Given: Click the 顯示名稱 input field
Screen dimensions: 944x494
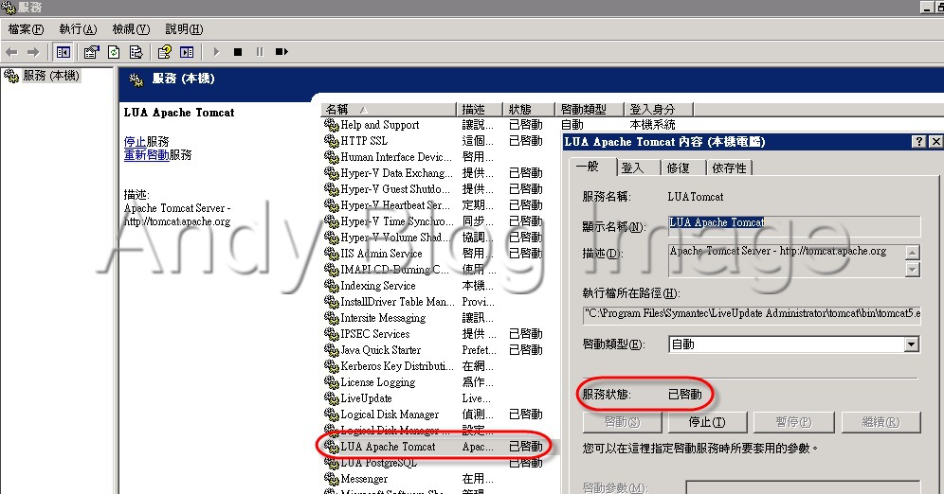Looking at the screenshot, I should click(x=794, y=226).
